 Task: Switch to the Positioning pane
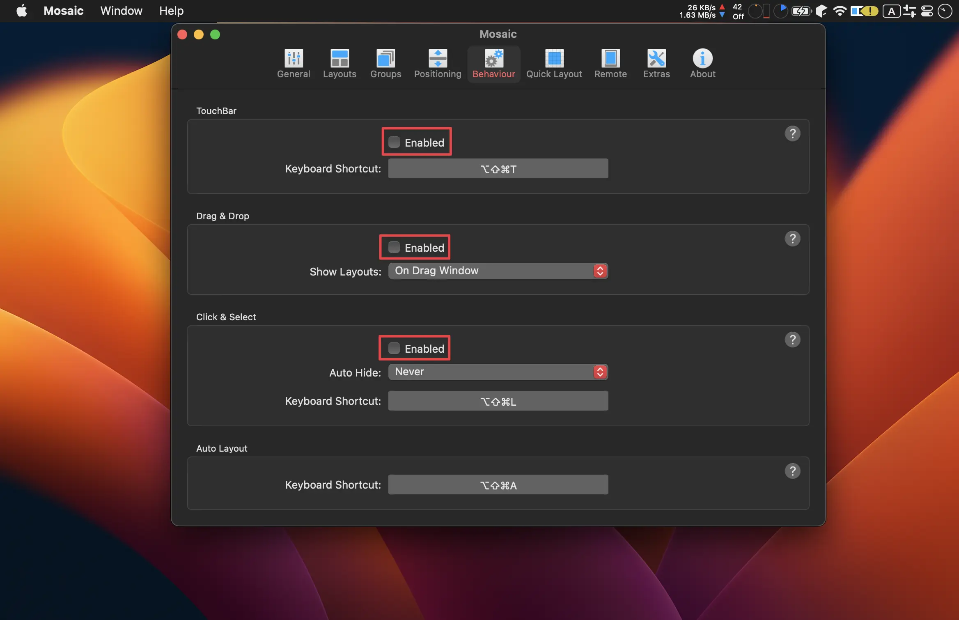coord(438,64)
